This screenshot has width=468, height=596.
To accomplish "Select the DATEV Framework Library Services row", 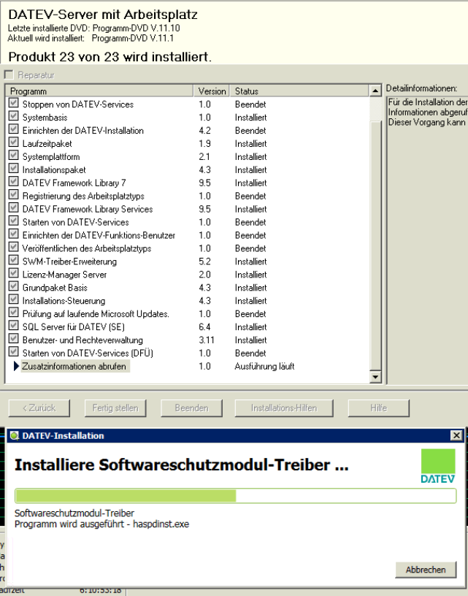I will click(188, 209).
